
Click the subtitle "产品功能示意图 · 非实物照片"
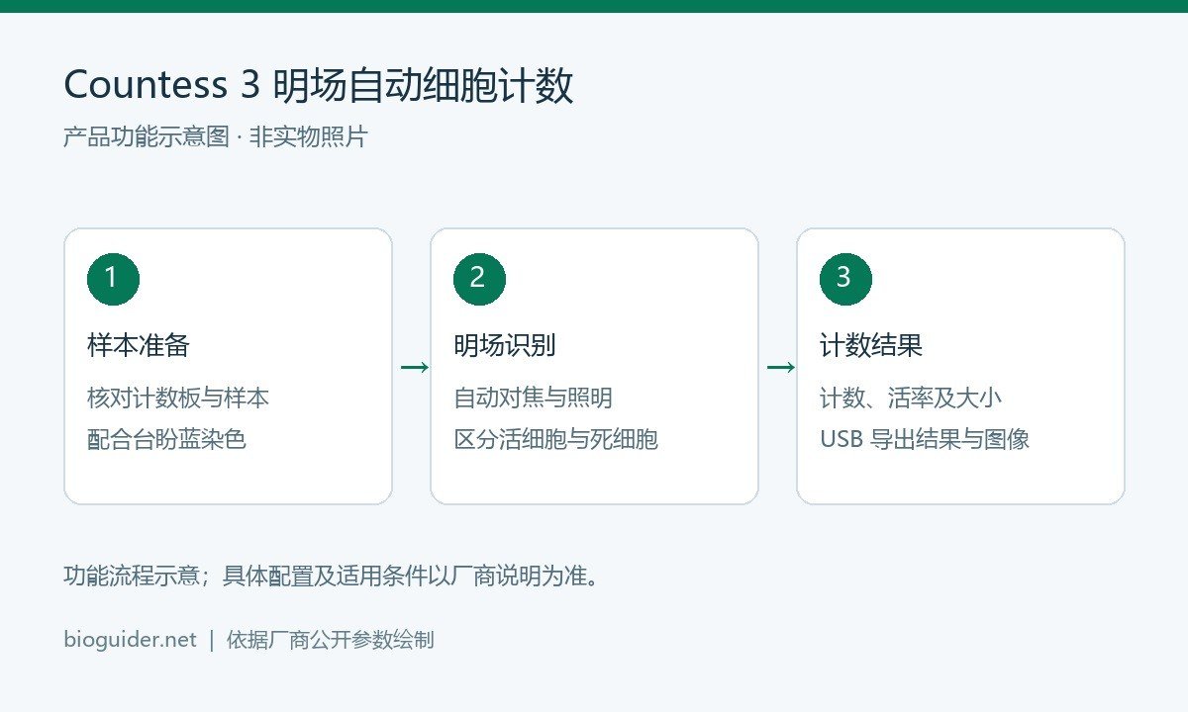click(215, 136)
